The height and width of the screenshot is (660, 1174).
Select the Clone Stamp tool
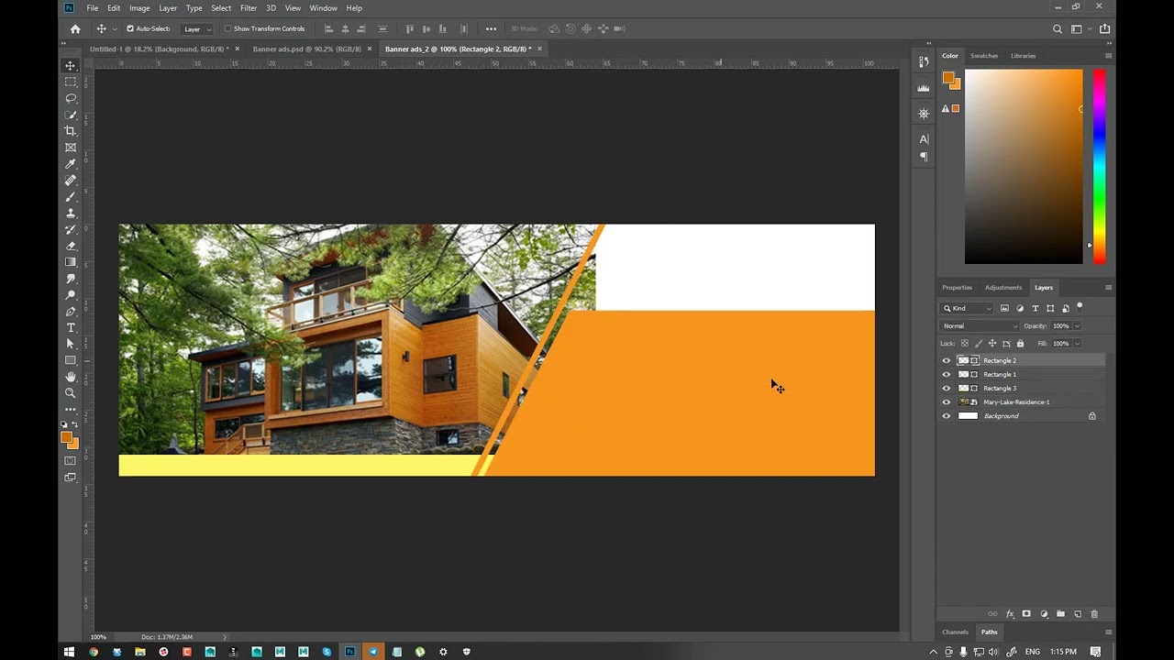click(71, 214)
